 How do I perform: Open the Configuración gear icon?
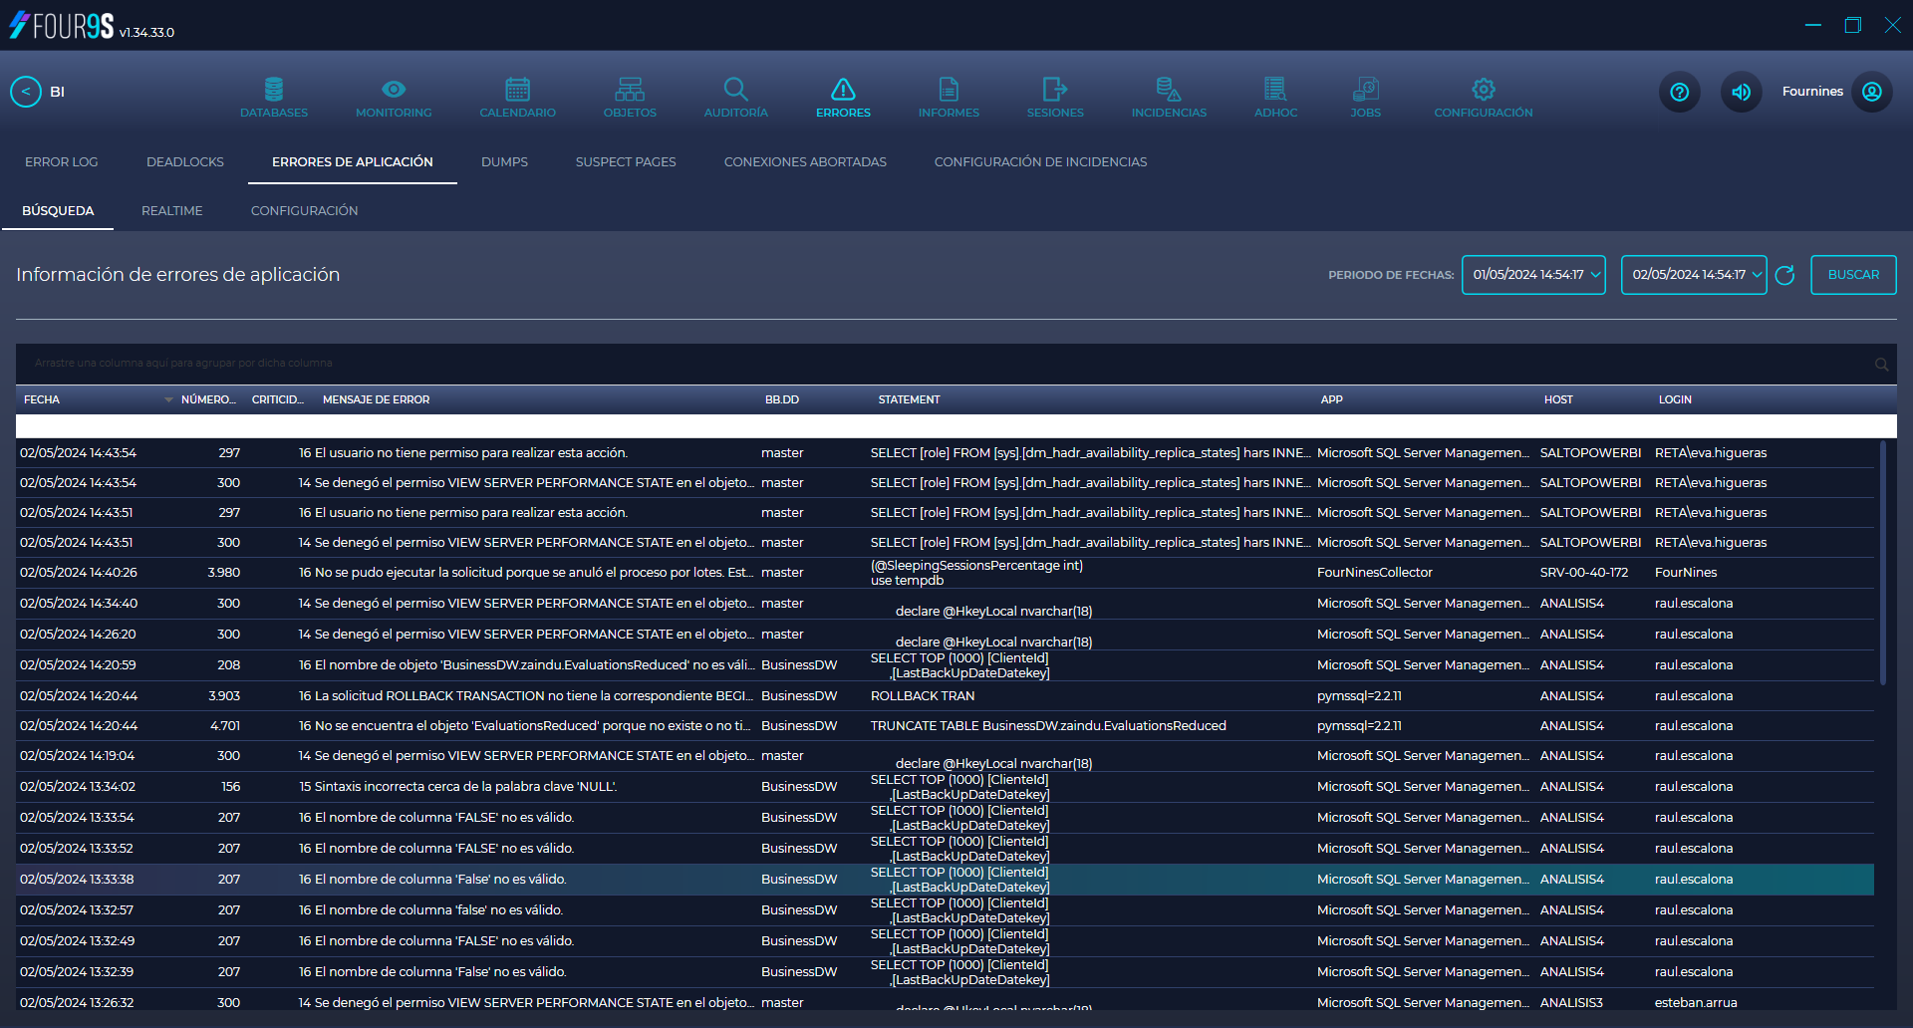coord(1483,90)
